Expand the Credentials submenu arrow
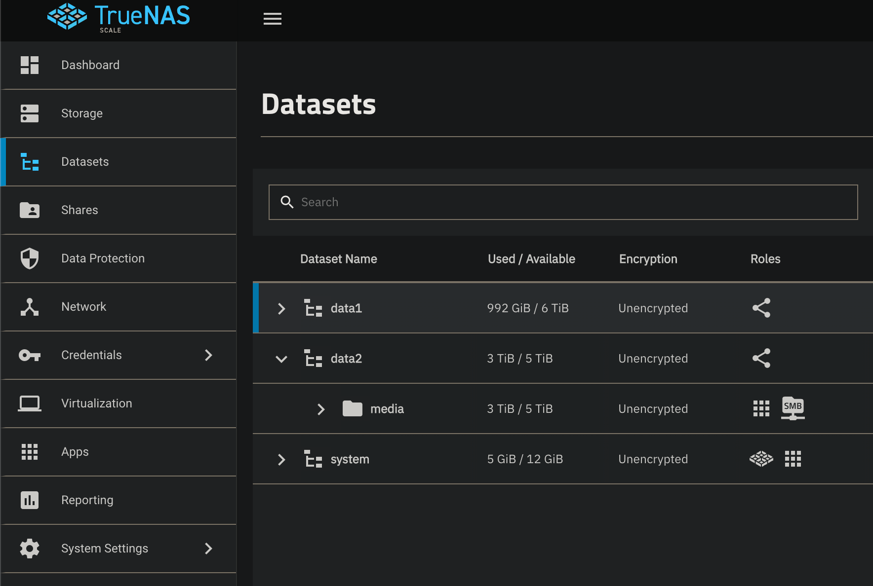This screenshot has width=873, height=586. [x=208, y=355]
